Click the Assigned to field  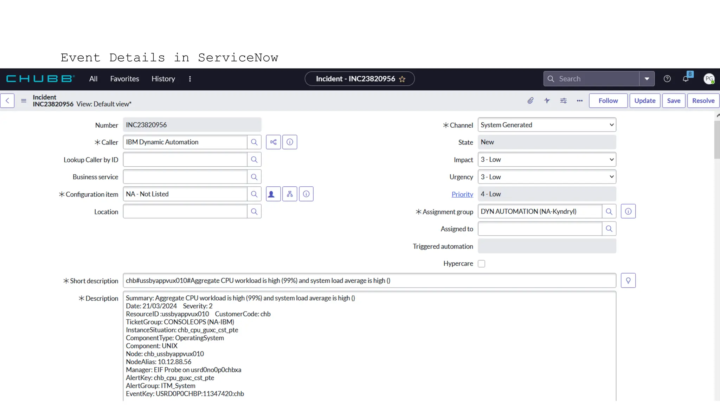[540, 229]
